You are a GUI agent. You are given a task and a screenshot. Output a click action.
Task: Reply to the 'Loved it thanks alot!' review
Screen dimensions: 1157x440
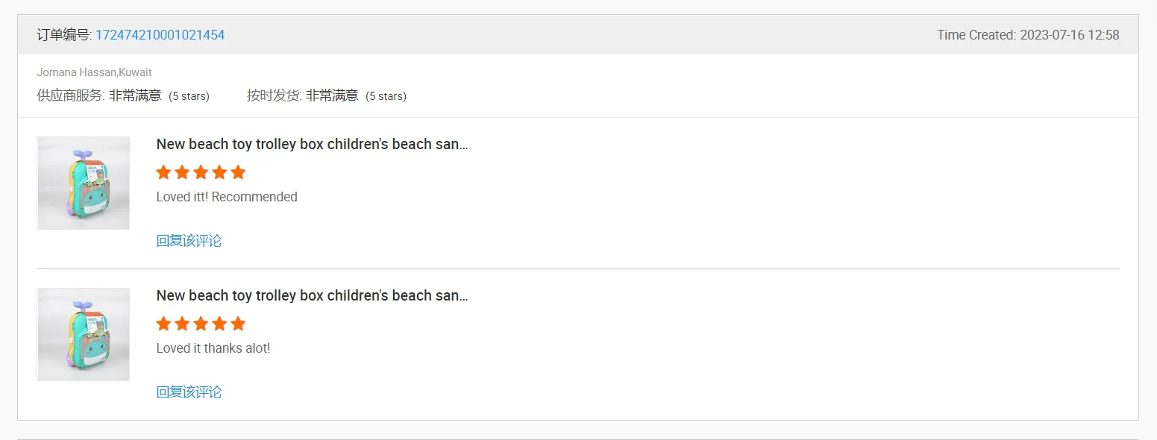pyautogui.click(x=189, y=392)
